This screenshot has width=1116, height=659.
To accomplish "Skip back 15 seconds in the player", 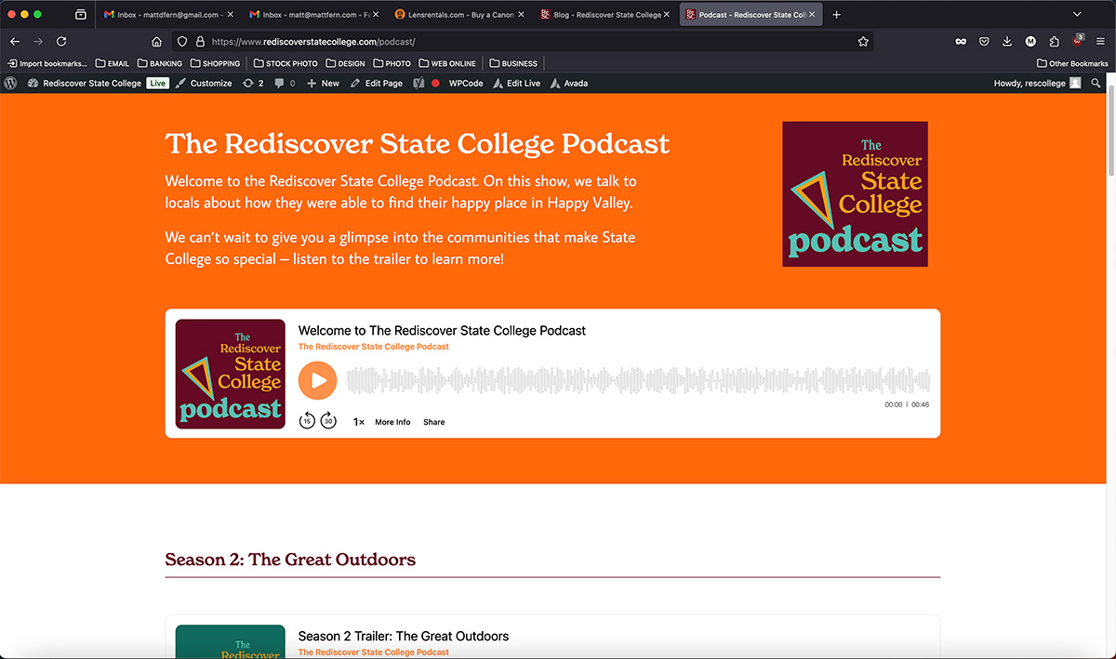I will [307, 421].
